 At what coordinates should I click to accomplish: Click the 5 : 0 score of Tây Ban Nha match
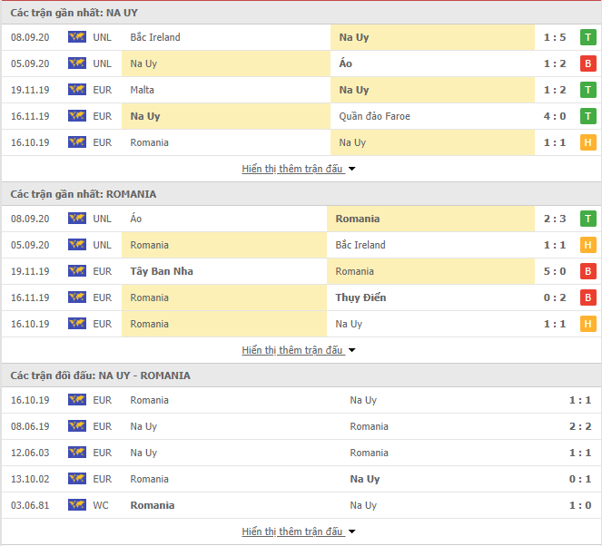(x=555, y=271)
